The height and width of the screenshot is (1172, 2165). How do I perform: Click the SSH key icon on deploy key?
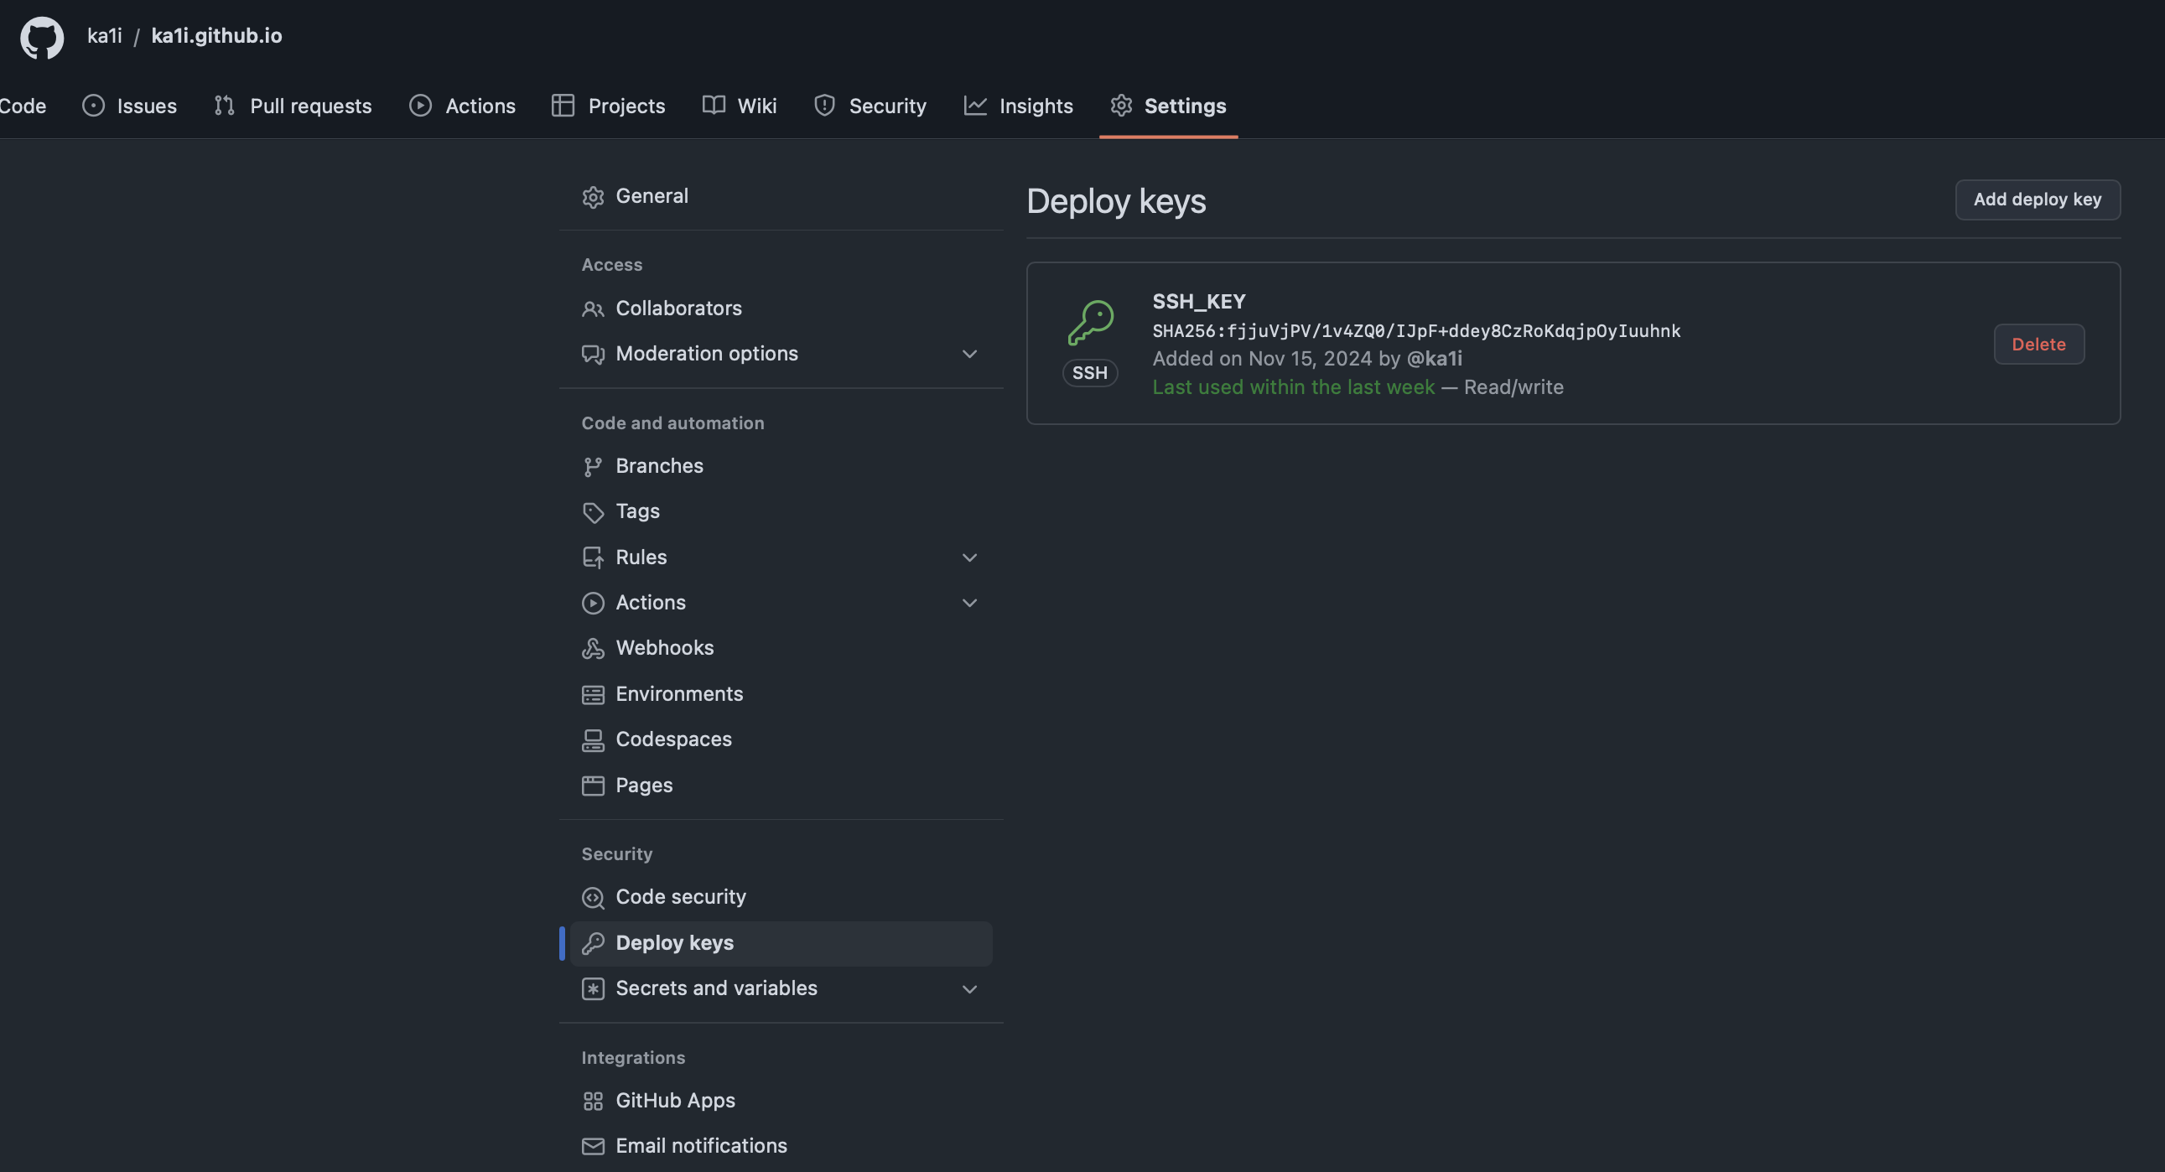point(1088,320)
